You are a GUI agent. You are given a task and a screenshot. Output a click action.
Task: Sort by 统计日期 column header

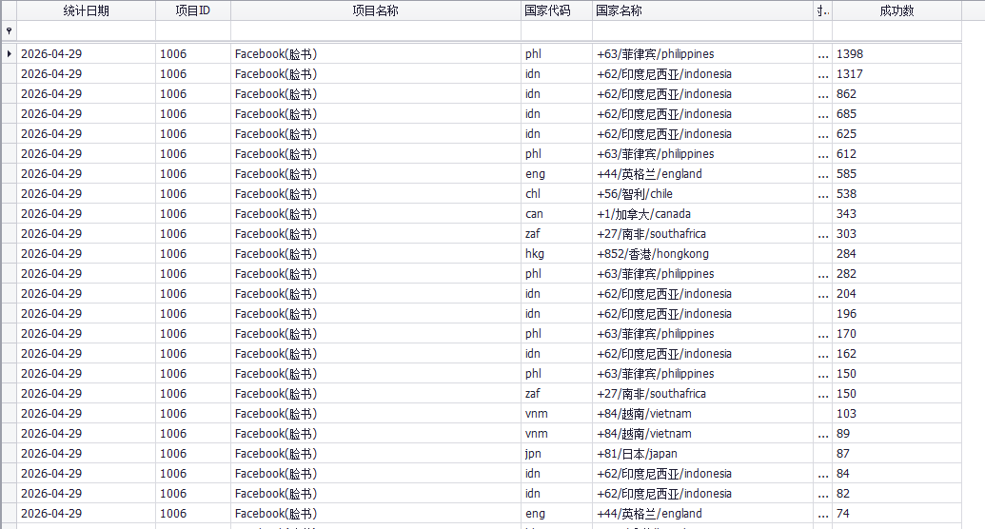[x=86, y=11]
